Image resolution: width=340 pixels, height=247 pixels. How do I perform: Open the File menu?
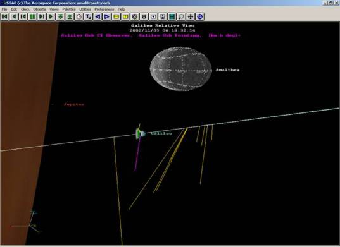pos(4,9)
